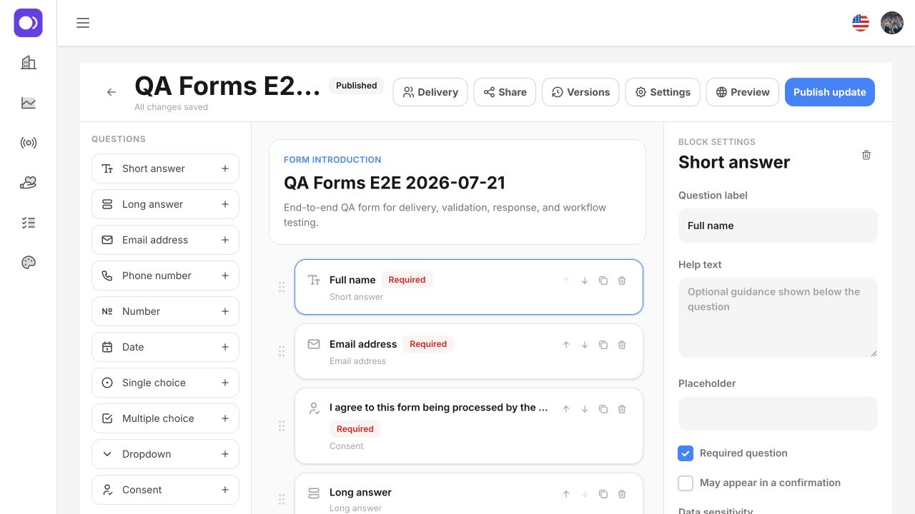Select the Form Introduction card
The height and width of the screenshot is (514, 915).
(457, 192)
